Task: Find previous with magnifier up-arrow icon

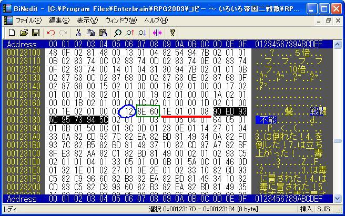Action: point(130,33)
